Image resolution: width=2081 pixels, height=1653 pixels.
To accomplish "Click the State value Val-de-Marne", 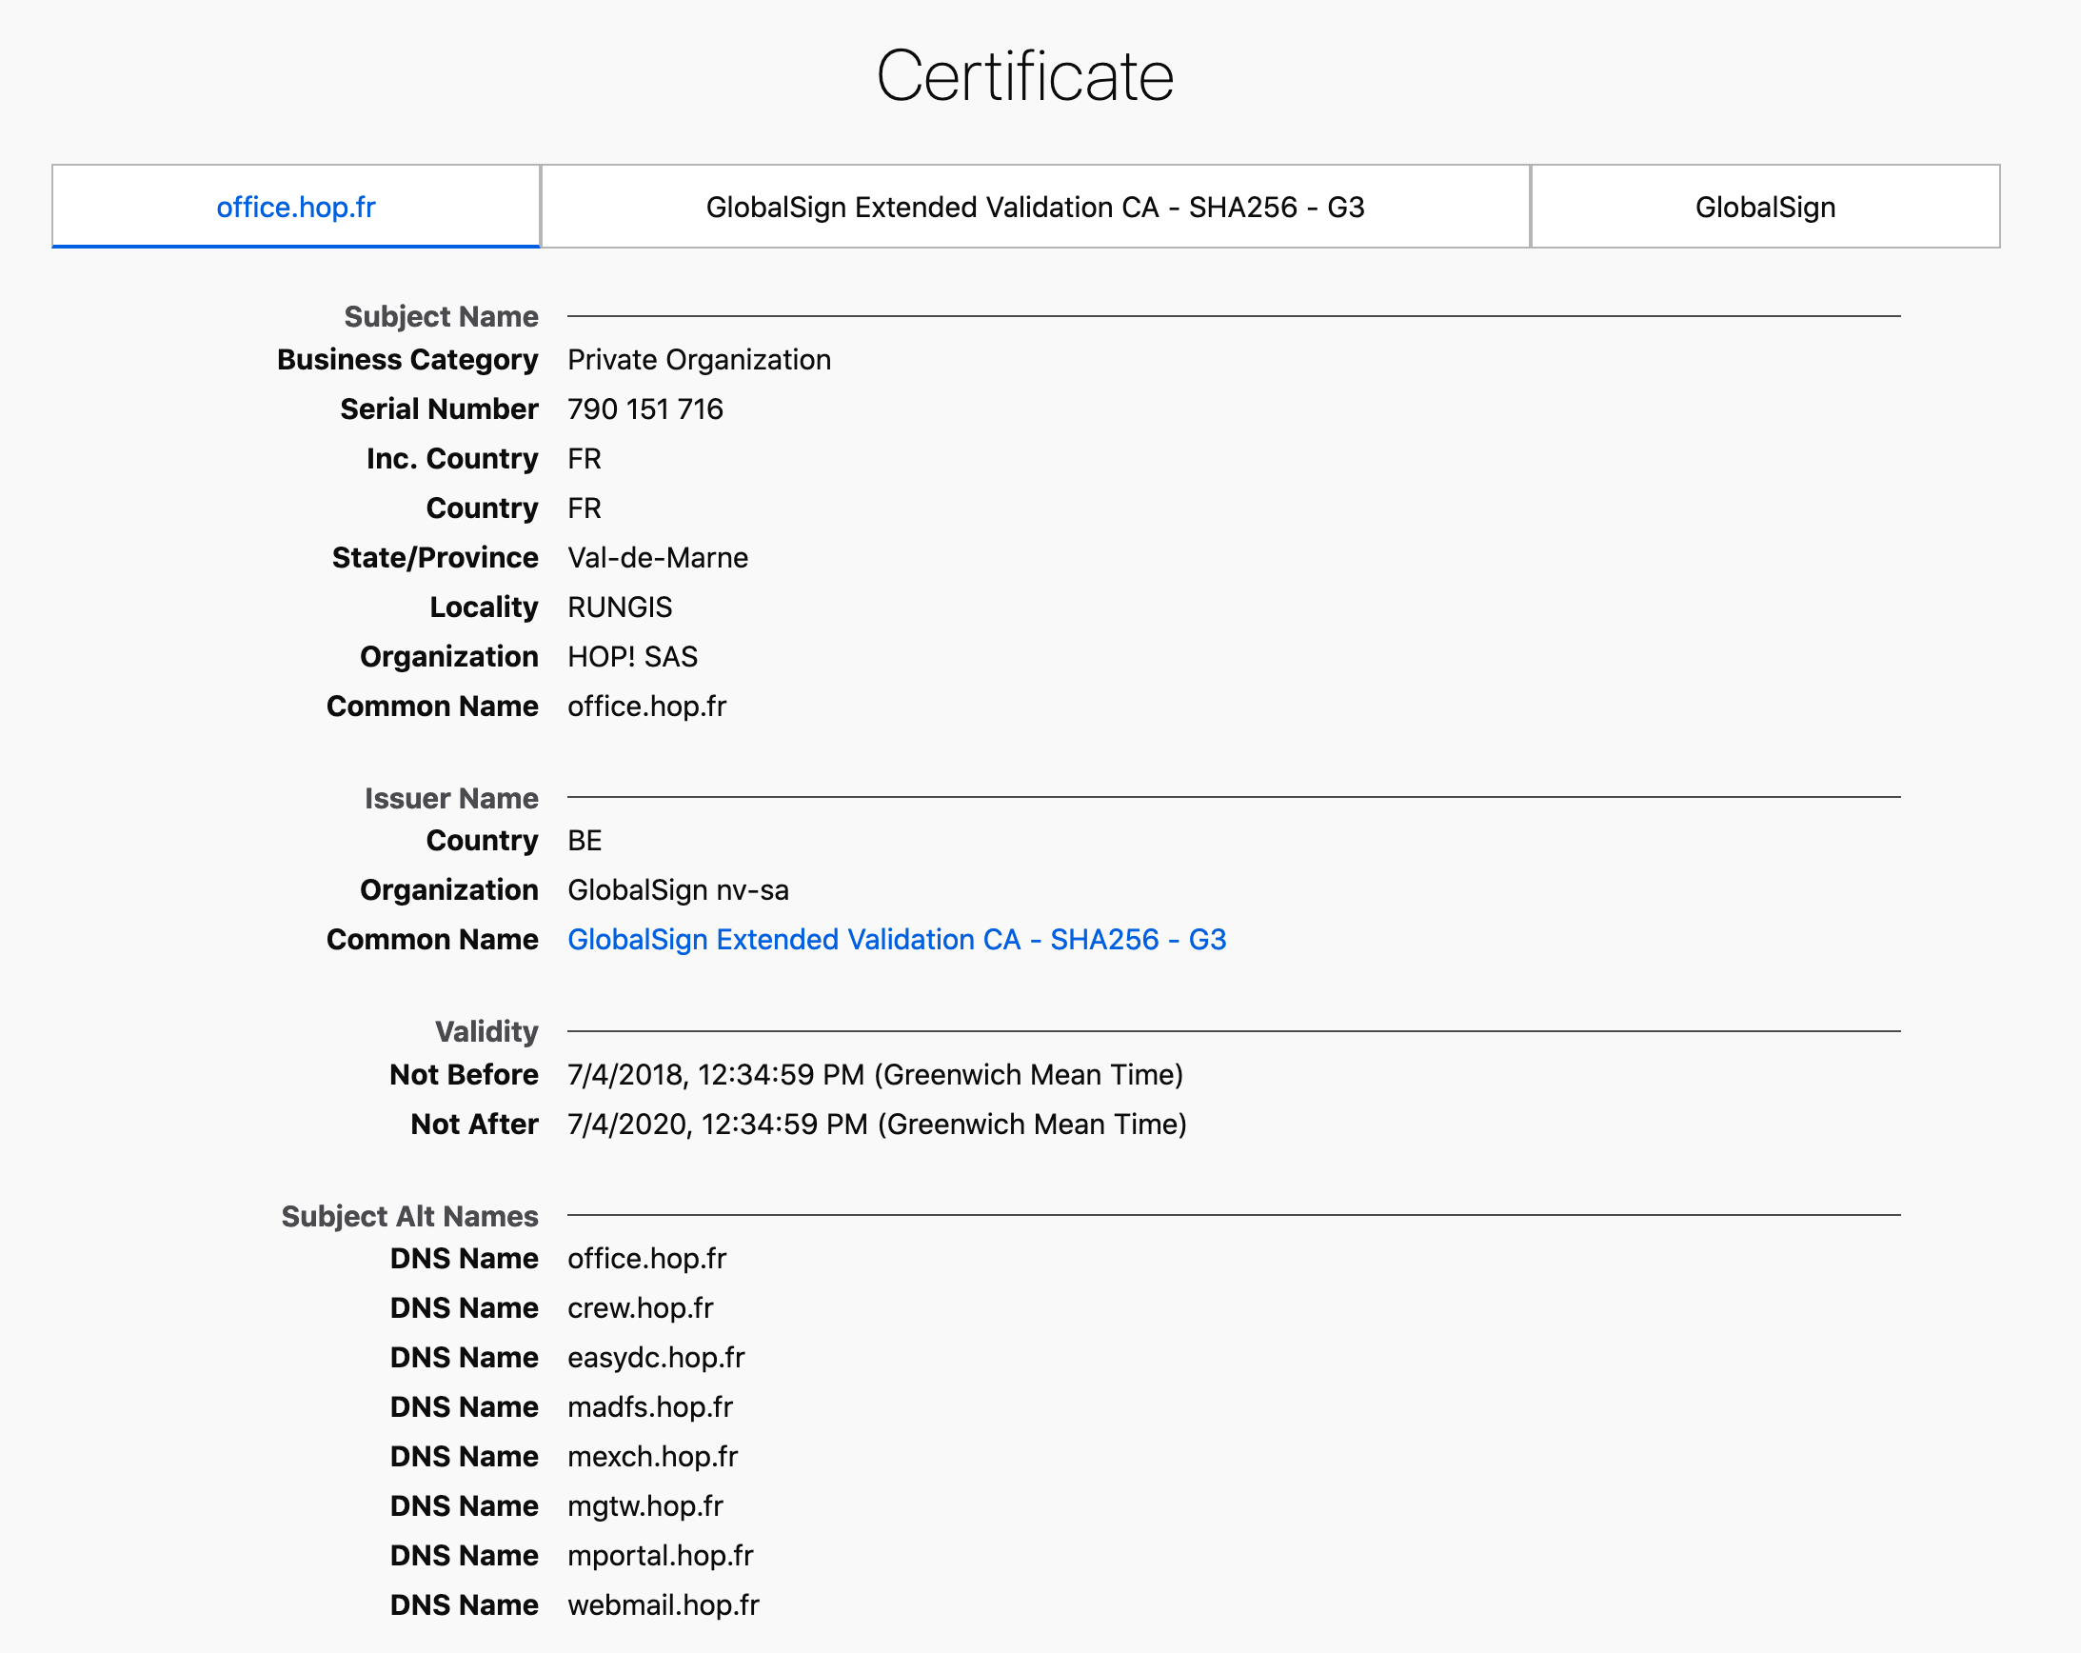I will click(657, 558).
